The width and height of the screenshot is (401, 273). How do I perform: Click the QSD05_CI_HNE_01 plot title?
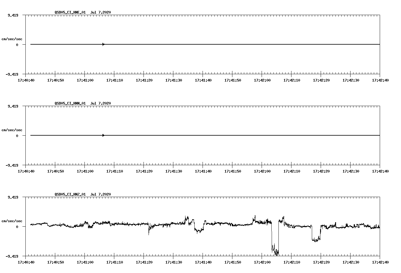[x=83, y=12]
